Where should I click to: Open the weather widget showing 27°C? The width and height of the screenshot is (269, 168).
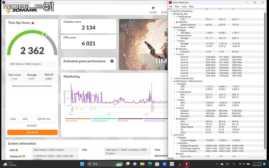pos(10,164)
